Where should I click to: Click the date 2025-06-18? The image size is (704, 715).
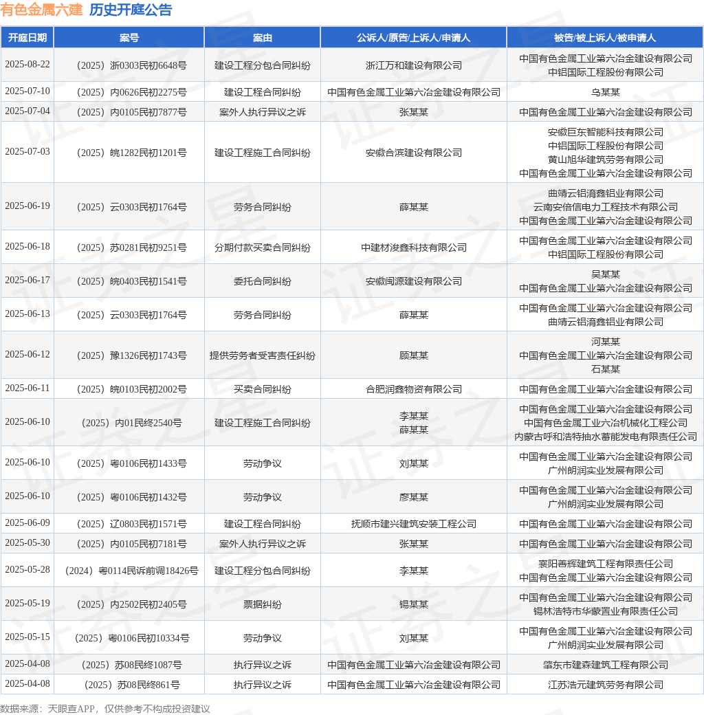(27, 247)
